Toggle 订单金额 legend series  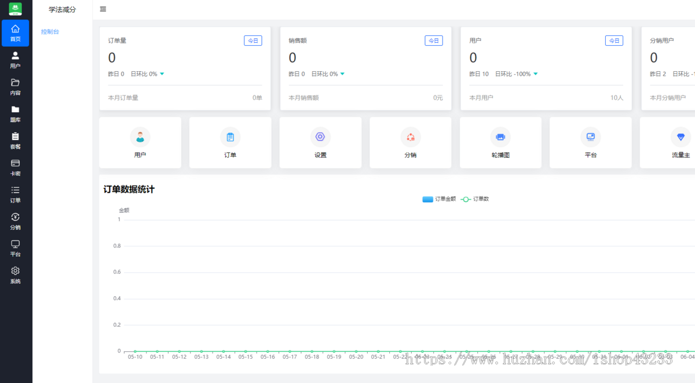click(x=439, y=199)
